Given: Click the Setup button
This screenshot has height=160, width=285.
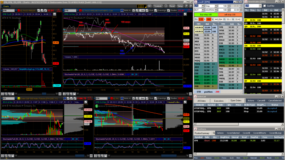Looking at the screenshot, I should [x=180, y=6].
